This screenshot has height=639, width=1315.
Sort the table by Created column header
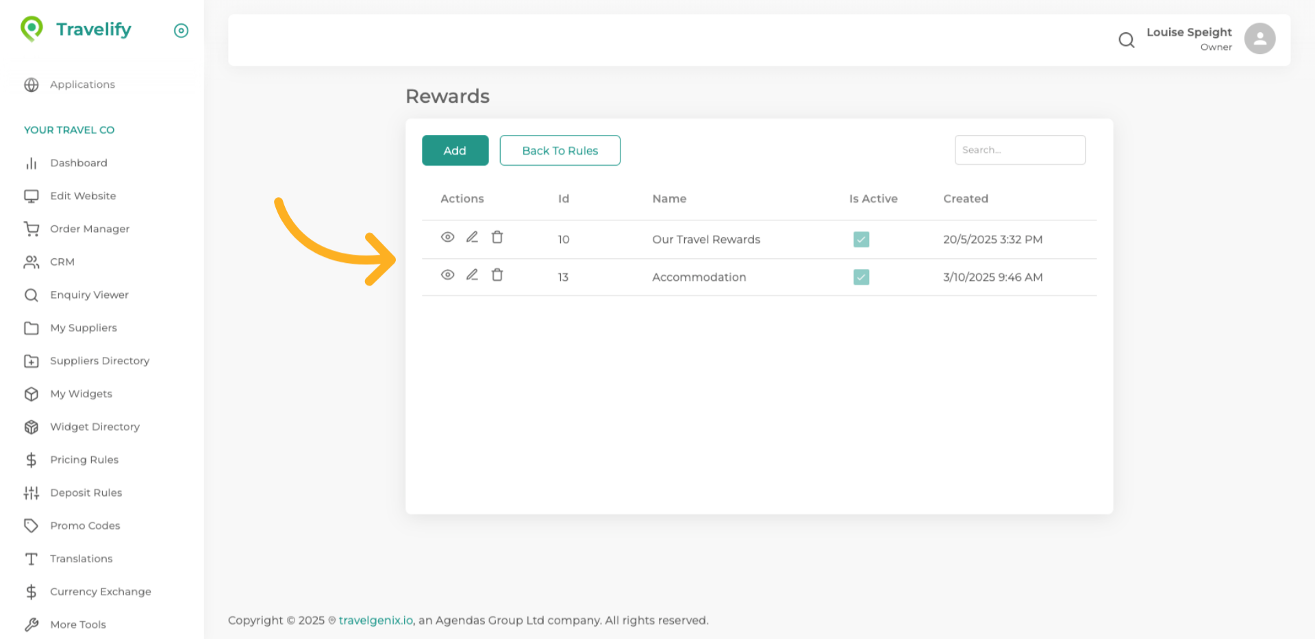pos(965,199)
